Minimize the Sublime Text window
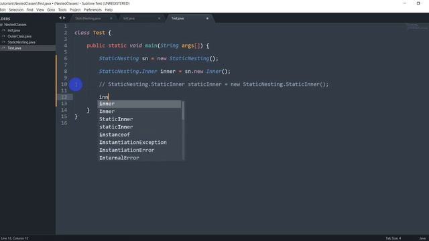This screenshot has width=429, height=241. [x=405, y=3]
